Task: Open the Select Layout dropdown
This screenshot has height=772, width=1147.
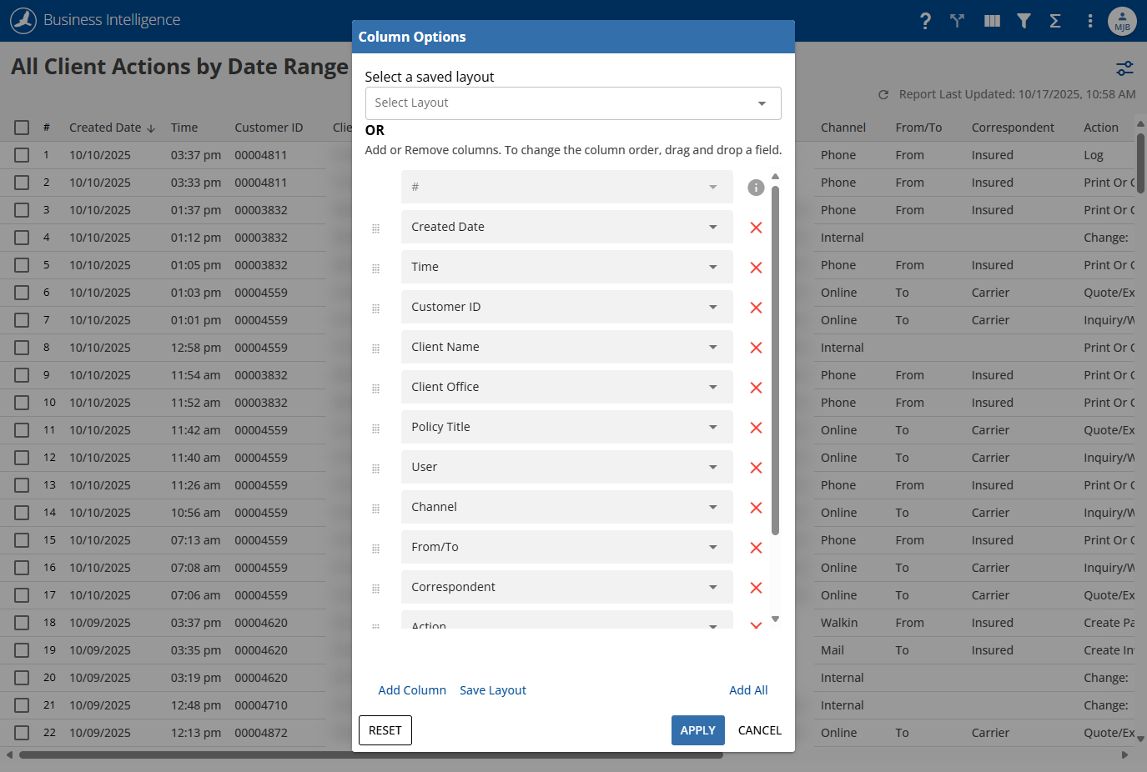Action: [573, 103]
